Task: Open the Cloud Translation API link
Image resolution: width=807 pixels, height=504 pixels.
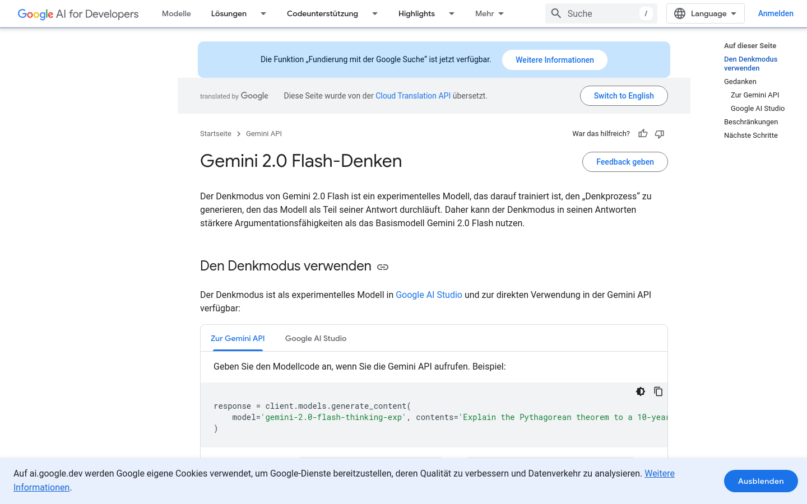Action: (x=413, y=96)
